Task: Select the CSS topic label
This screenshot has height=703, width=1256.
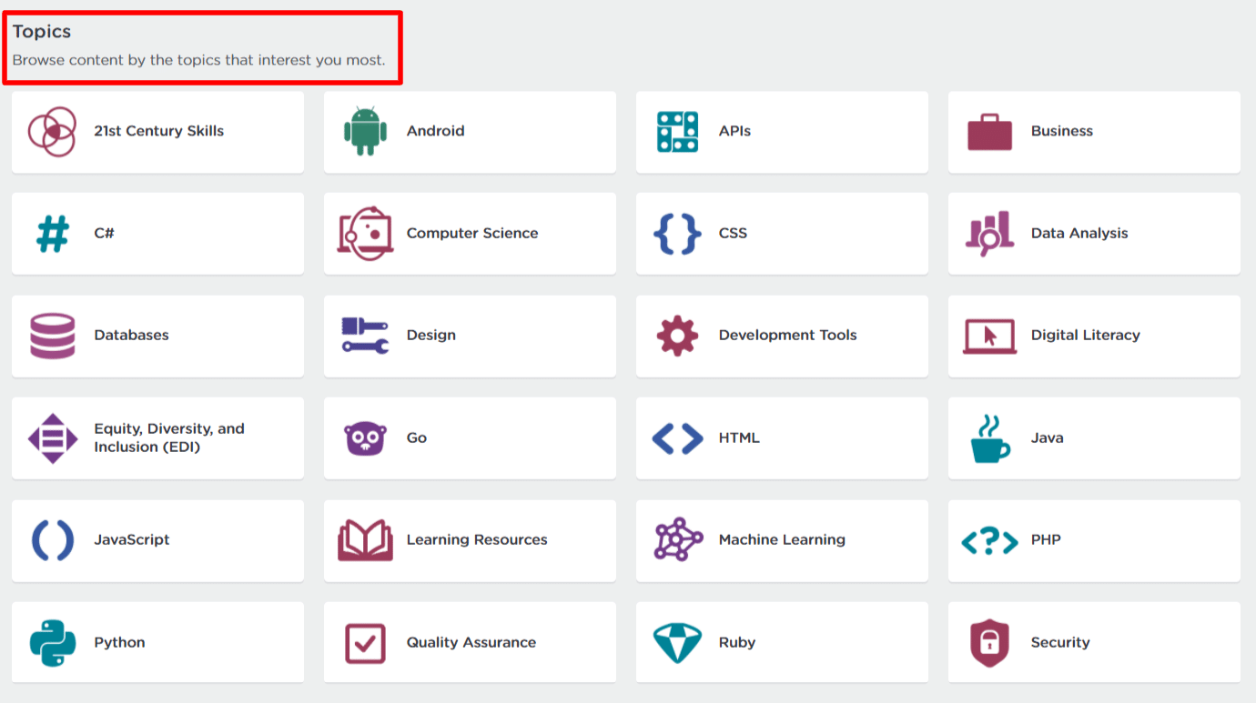Action: 733,233
